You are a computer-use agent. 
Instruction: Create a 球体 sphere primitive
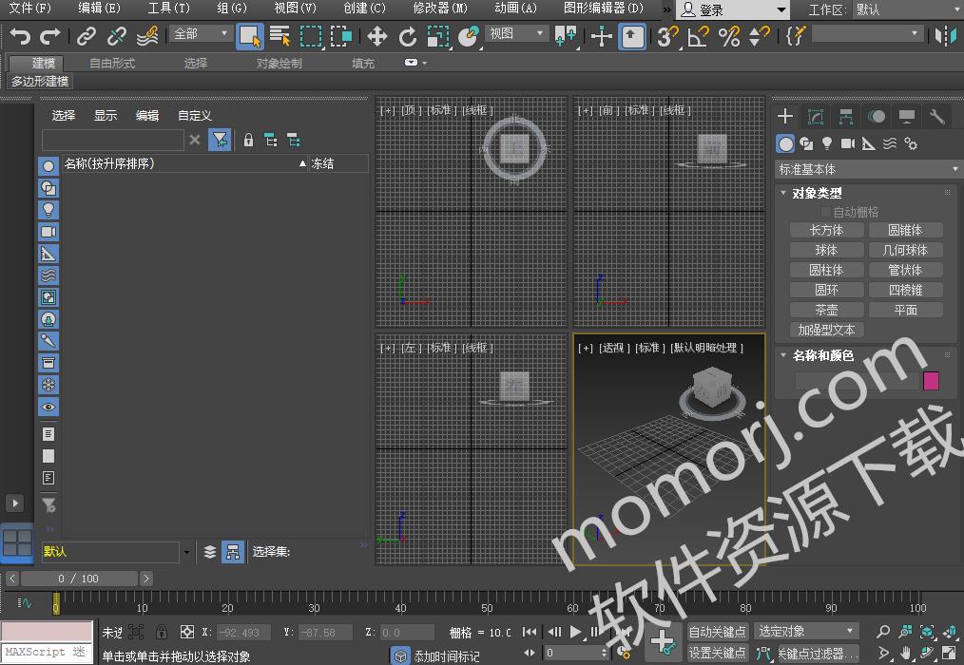826,250
